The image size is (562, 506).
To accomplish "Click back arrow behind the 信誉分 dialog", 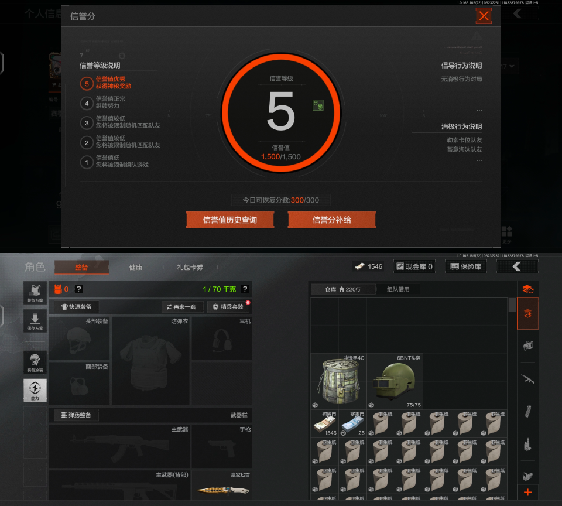I will click(517, 14).
